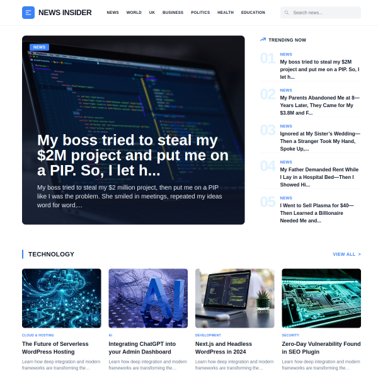Click the blue News Insider logo icon
The height and width of the screenshot is (378, 378).
[x=28, y=13]
